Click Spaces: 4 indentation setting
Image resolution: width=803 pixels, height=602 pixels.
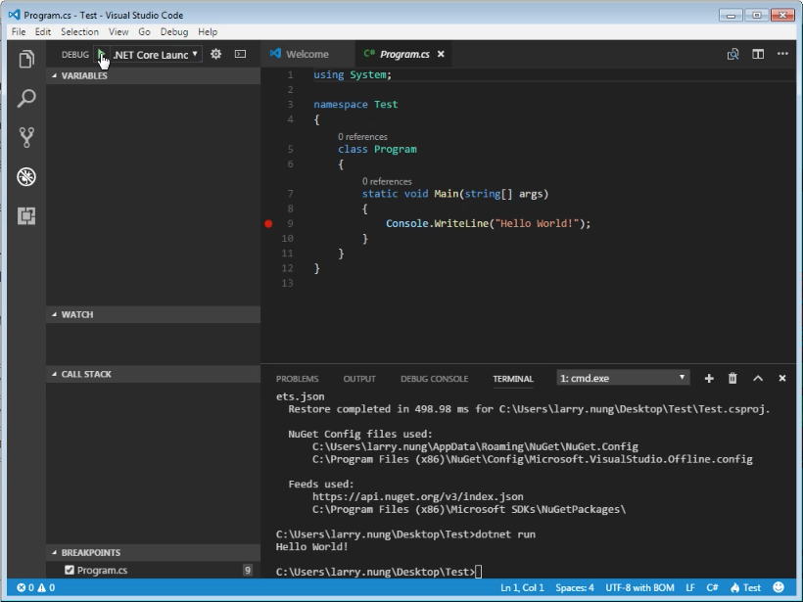point(575,587)
